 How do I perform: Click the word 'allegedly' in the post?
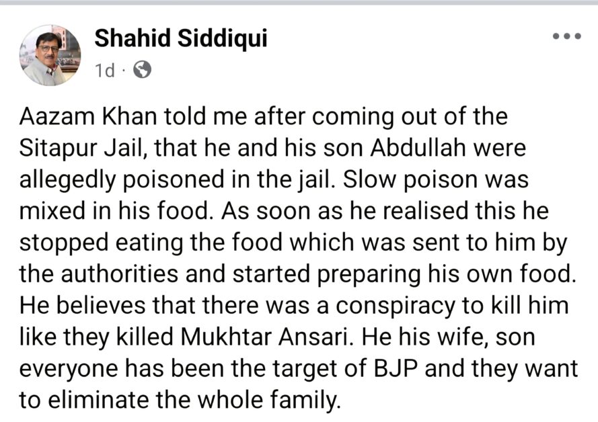point(67,179)
